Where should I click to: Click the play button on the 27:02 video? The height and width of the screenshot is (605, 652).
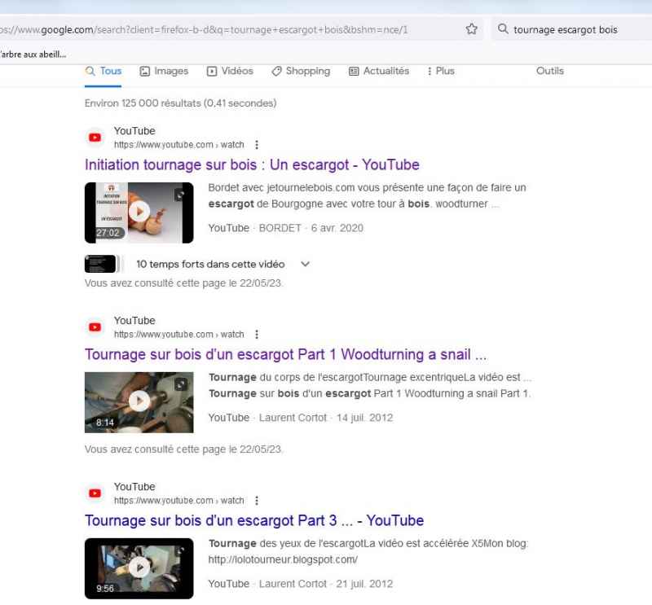139,212
